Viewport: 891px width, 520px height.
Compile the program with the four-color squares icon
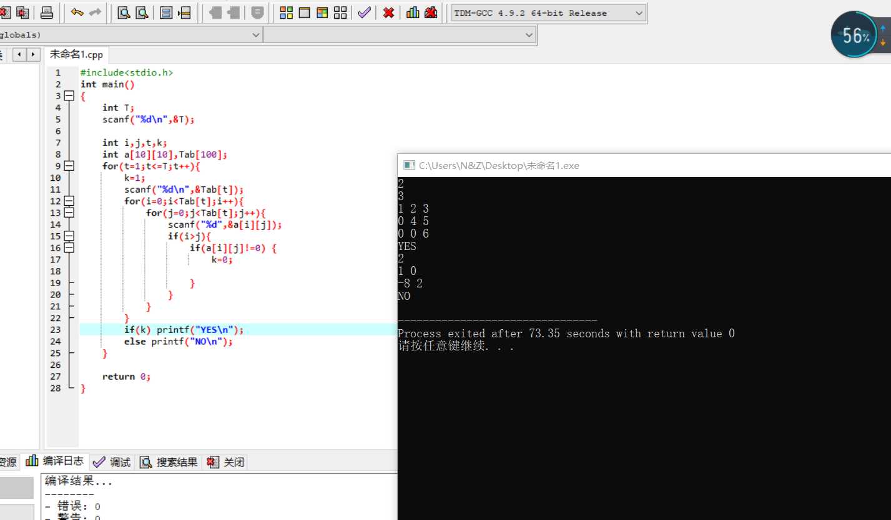286,12
